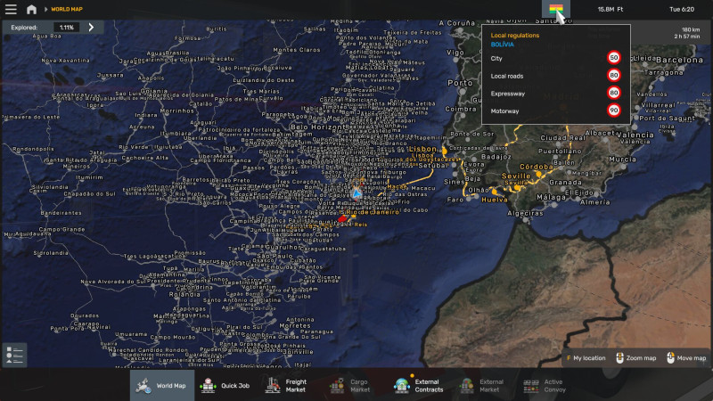Click the blue player location arrow
Screen dimensions: 713x401
(357, 194)
